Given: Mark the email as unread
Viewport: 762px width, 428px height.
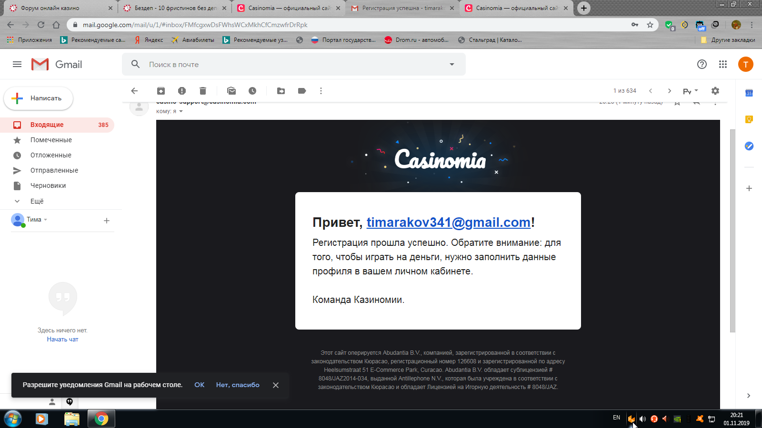Looking at the screenshot, I should pyautogui.click(x=231, y=91).
